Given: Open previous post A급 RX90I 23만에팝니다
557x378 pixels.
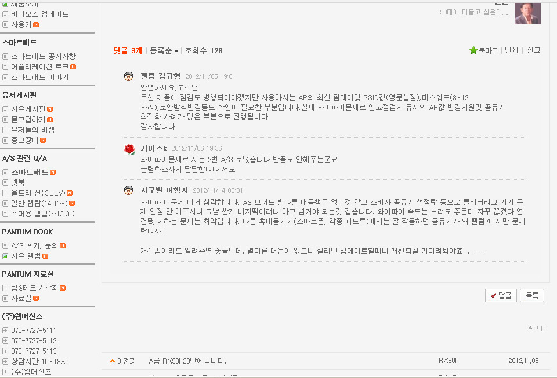Looking at the screenshot, I should (x=187, y=361).
